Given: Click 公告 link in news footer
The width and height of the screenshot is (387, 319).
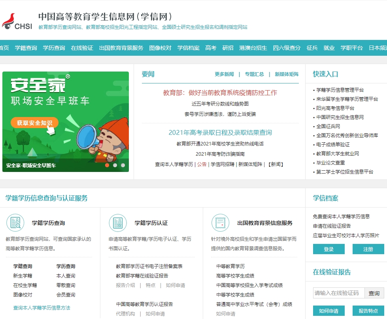Looking at the screenshot, I should click(202, 164).
